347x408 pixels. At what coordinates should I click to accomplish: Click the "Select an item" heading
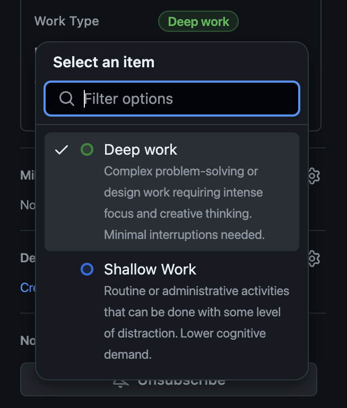(104, 62)
